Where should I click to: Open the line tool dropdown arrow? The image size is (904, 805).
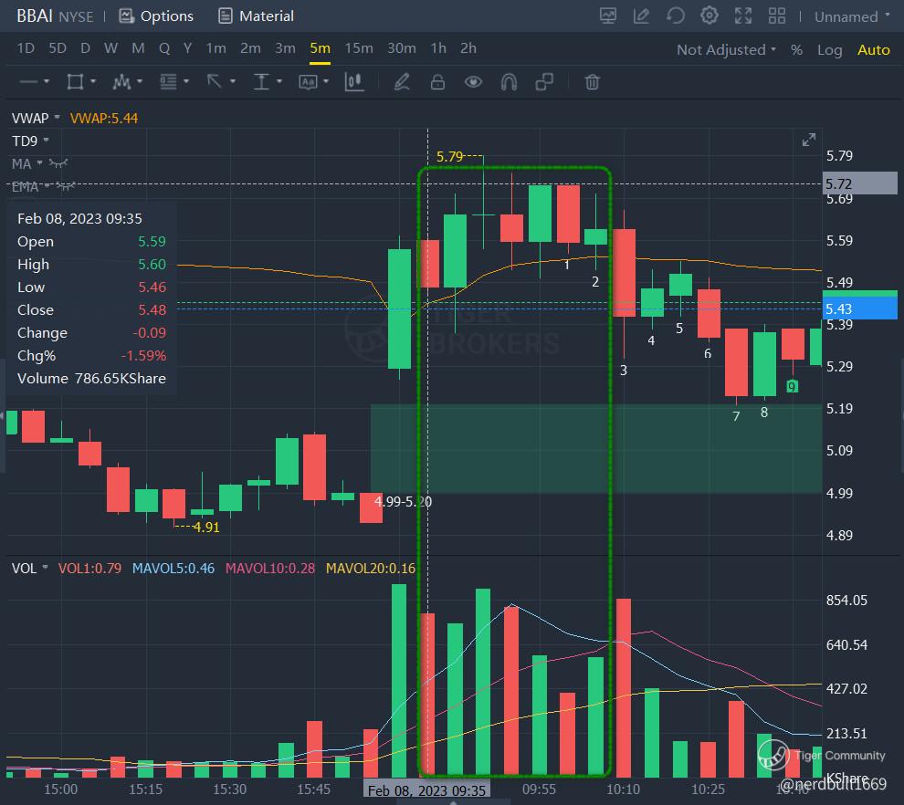coord(47,82)
